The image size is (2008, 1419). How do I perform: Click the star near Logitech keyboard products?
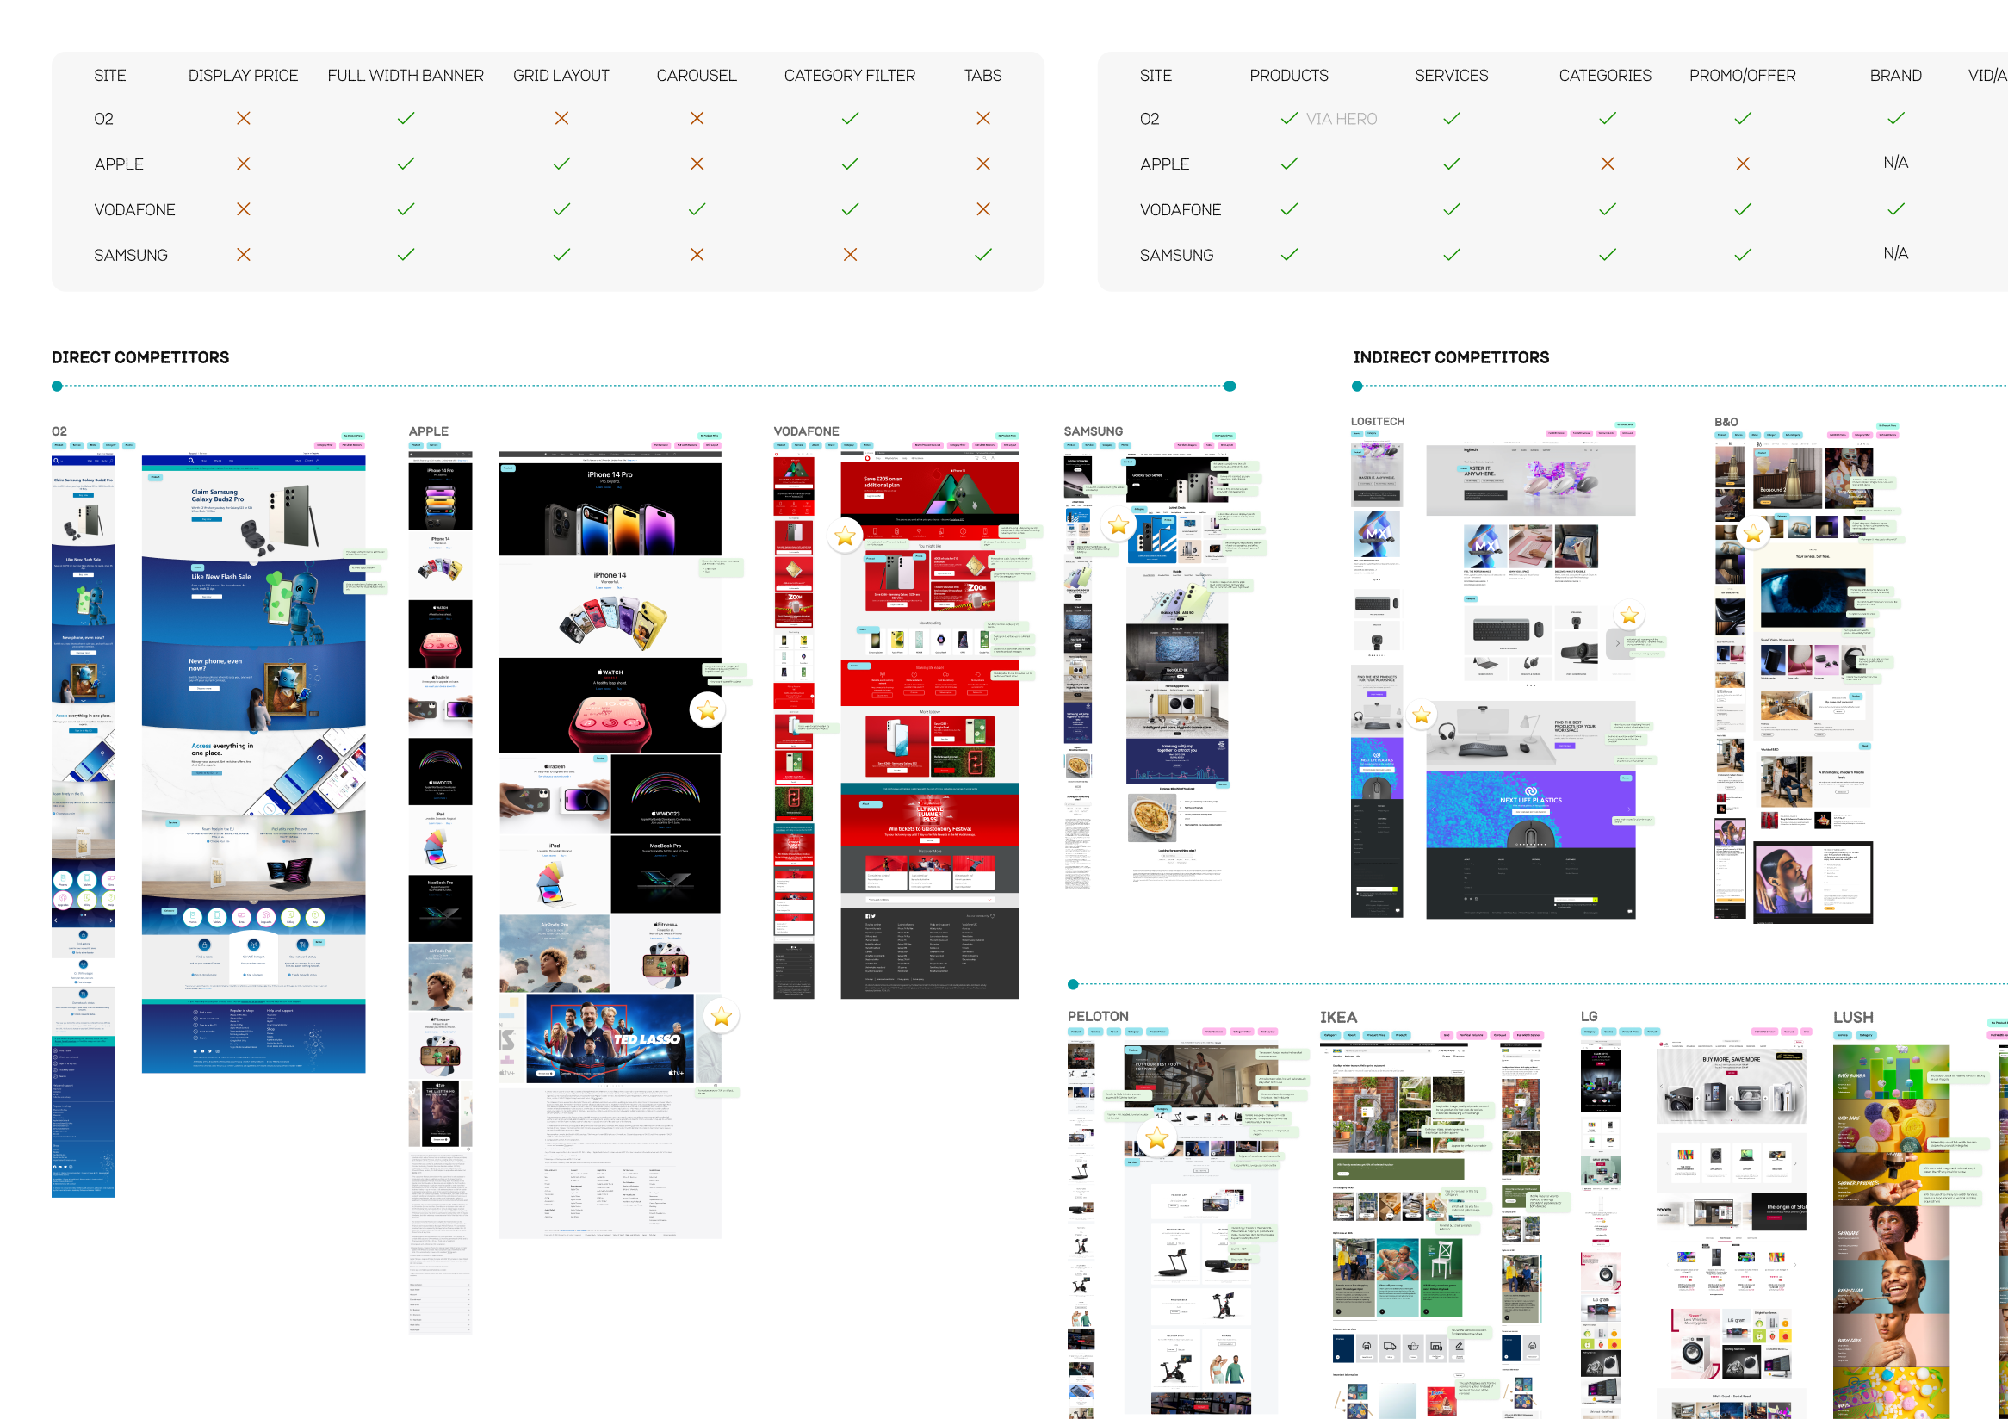(x=1628, y=616)
